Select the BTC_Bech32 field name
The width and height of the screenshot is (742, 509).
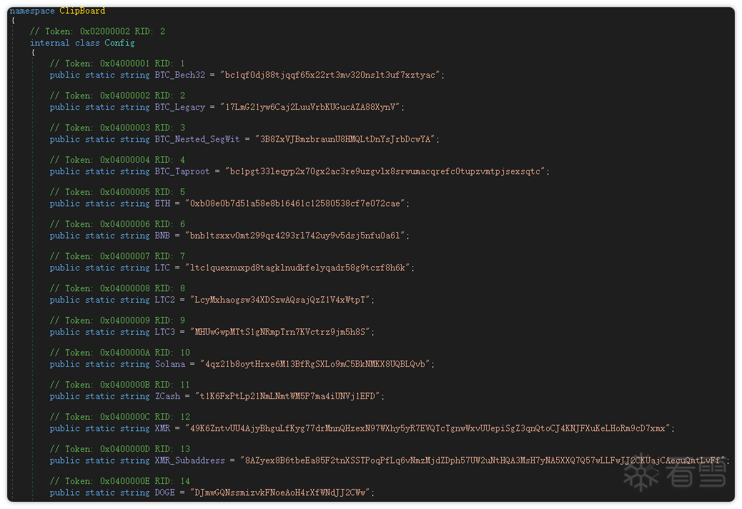(x=180, y=75)
